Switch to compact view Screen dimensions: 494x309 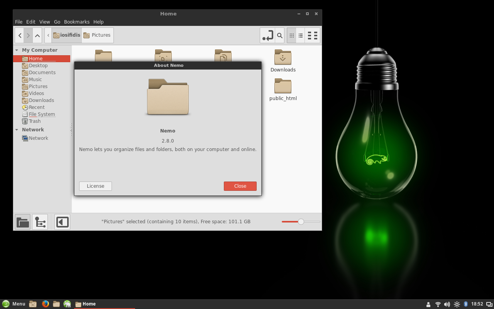(x=313, y=36)
